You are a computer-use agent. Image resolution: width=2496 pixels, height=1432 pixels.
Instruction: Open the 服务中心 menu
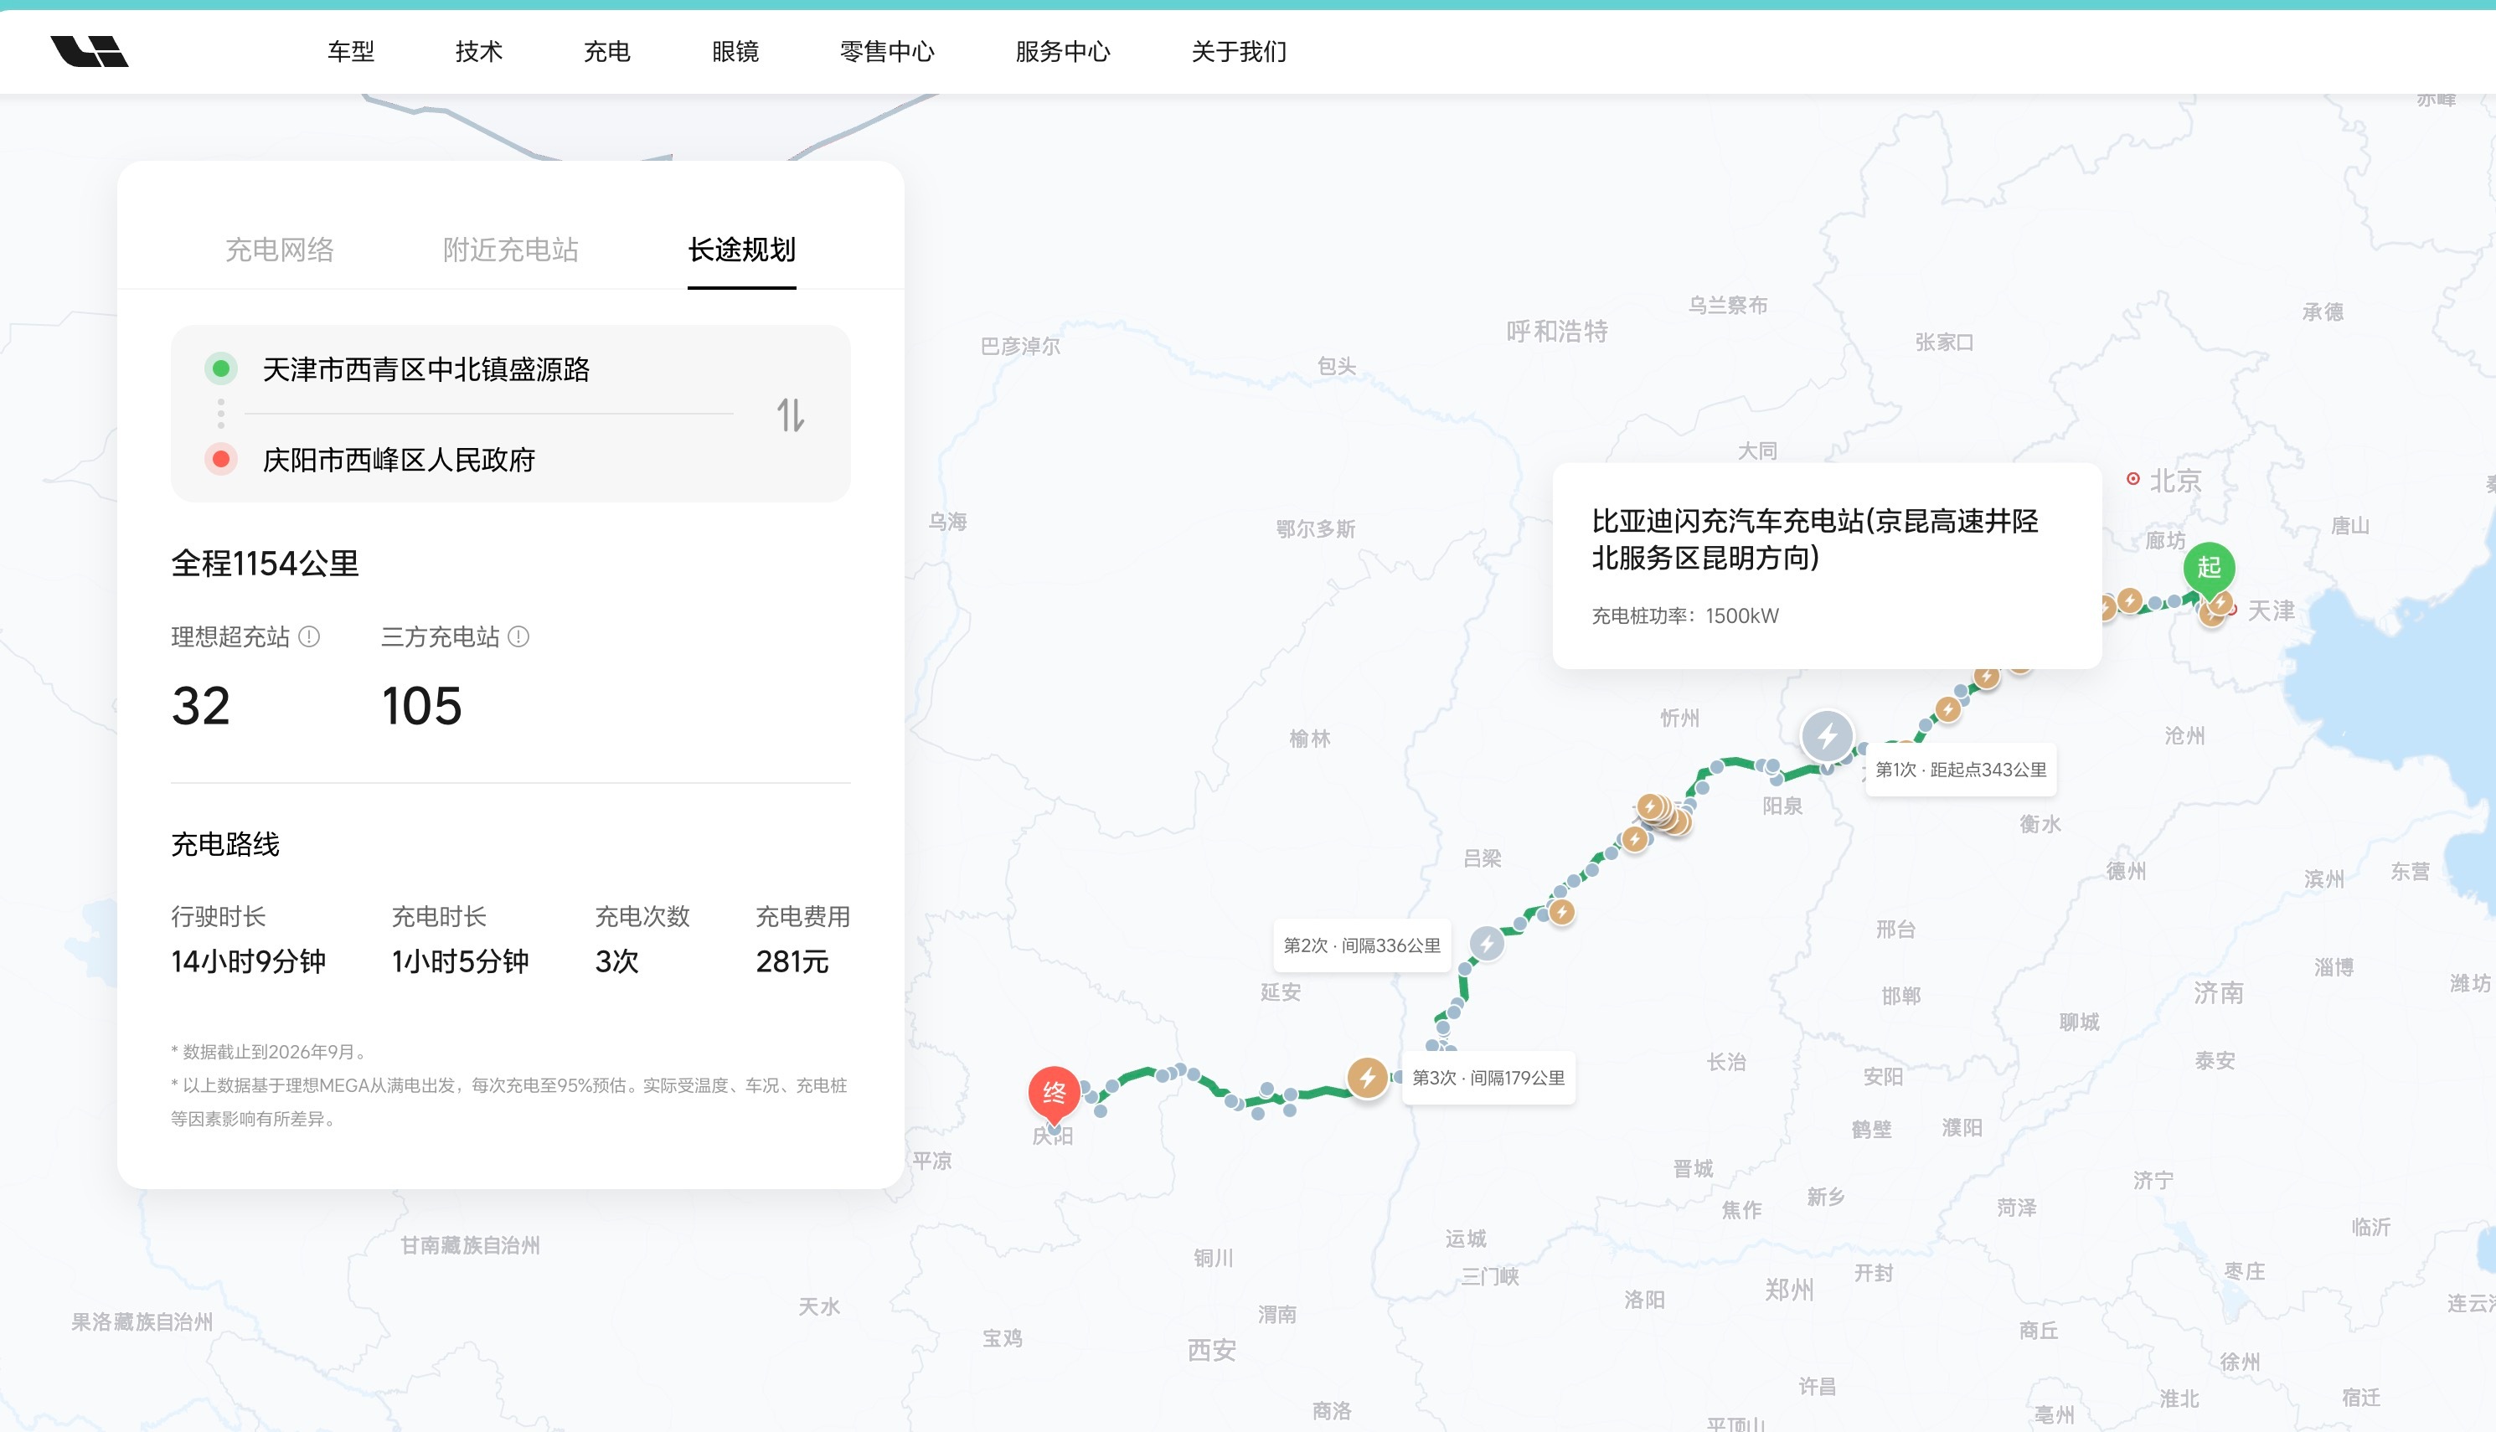(1063, 51)
